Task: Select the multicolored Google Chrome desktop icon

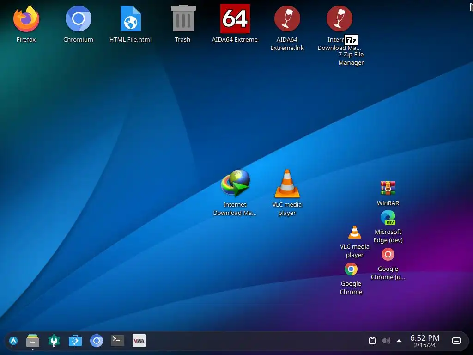Action: tap(351, 269)
